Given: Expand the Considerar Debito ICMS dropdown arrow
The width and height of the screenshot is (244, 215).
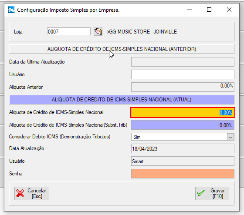Looking at the screenshot, I should coord(230,137).
